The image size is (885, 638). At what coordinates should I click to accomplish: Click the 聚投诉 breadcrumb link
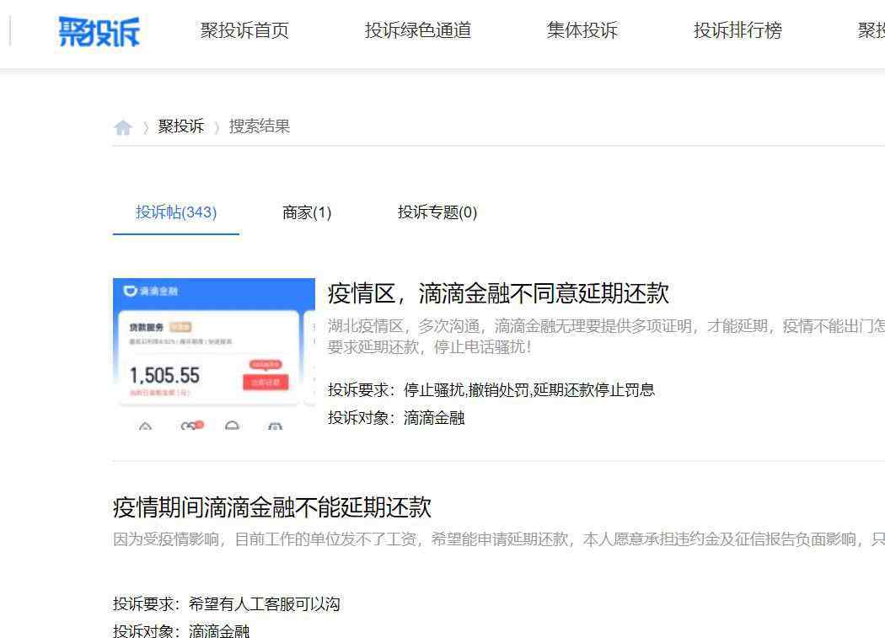coord(180,126)
